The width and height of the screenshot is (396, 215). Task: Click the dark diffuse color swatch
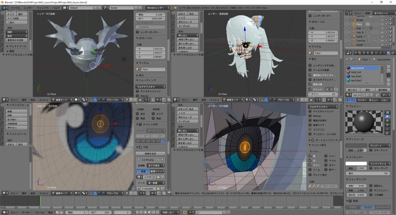click(x=356, y=146)
